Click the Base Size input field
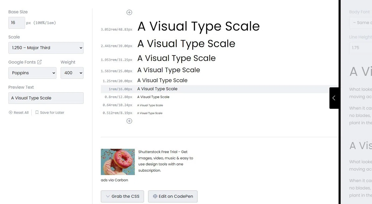 (x=16, y=23)
